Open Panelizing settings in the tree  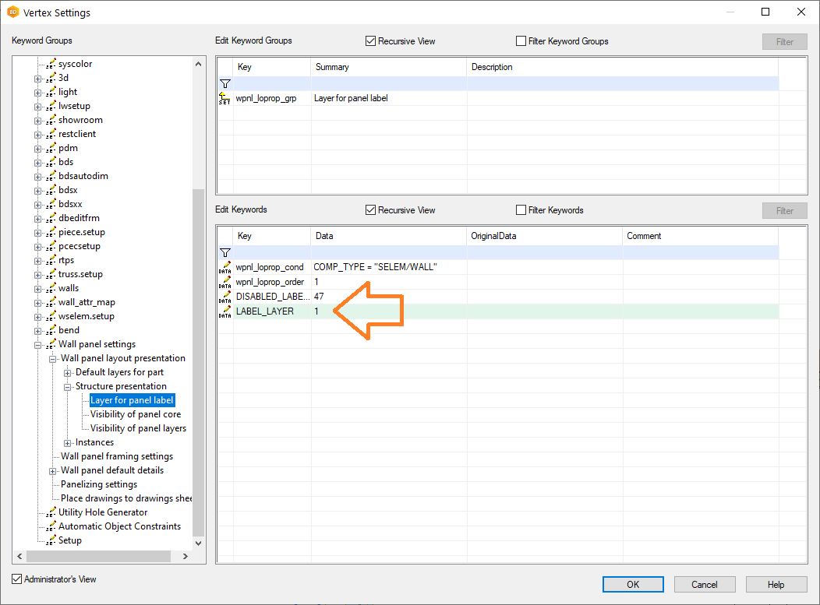(x=99, y=484)
